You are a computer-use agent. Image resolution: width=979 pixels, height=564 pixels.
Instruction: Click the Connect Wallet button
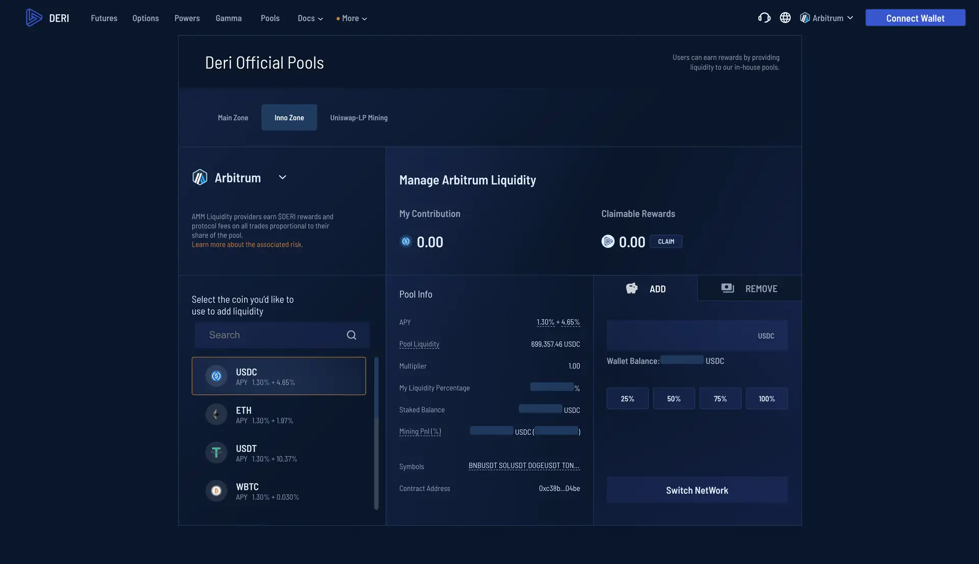coord(915,18)
